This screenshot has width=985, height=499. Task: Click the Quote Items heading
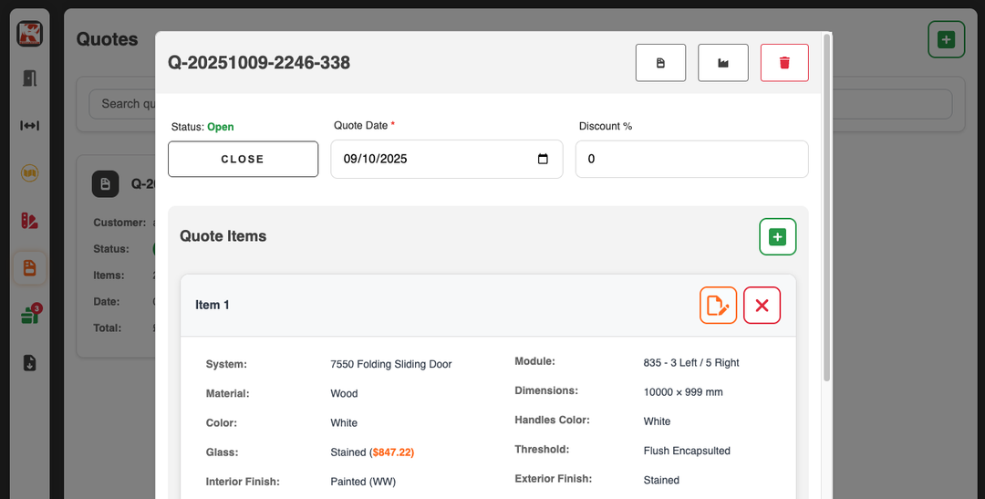223,236
